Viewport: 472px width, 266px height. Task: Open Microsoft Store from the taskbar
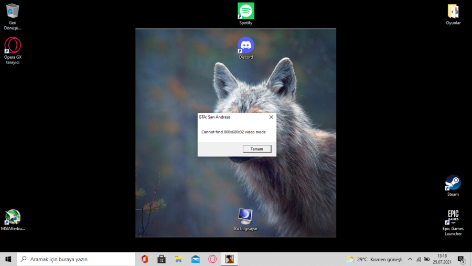(x=162, y=259)
